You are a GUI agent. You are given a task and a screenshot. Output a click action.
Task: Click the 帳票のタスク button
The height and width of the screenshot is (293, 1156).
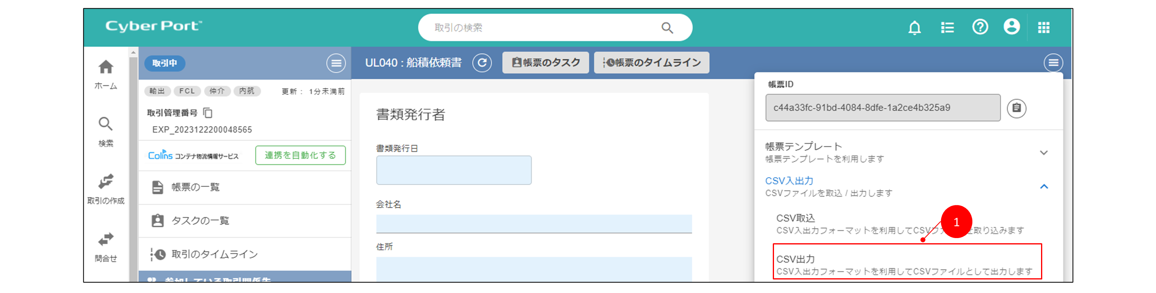546,63
